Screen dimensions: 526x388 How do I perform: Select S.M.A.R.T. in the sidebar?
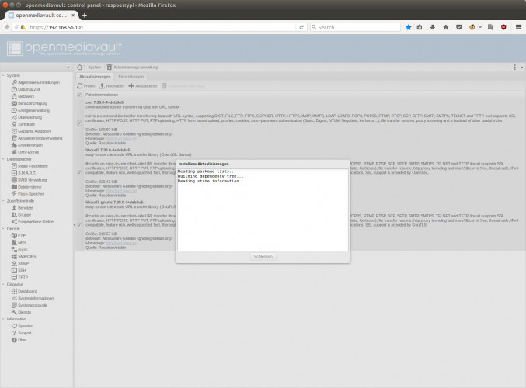click(24, 173)
